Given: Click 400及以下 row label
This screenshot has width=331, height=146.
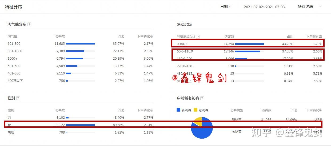Looking at the screenshot, I should (15, 81).
